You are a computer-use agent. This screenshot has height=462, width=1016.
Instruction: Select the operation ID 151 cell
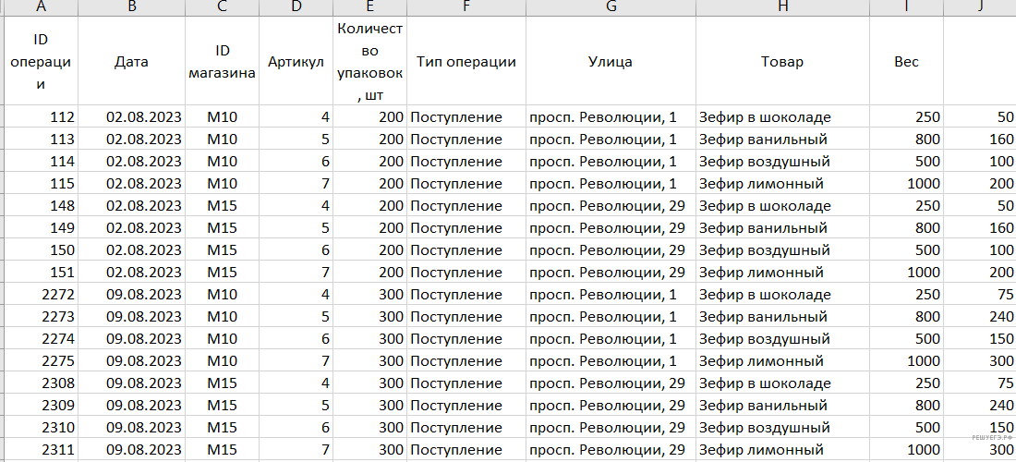[x=40, y=273]
